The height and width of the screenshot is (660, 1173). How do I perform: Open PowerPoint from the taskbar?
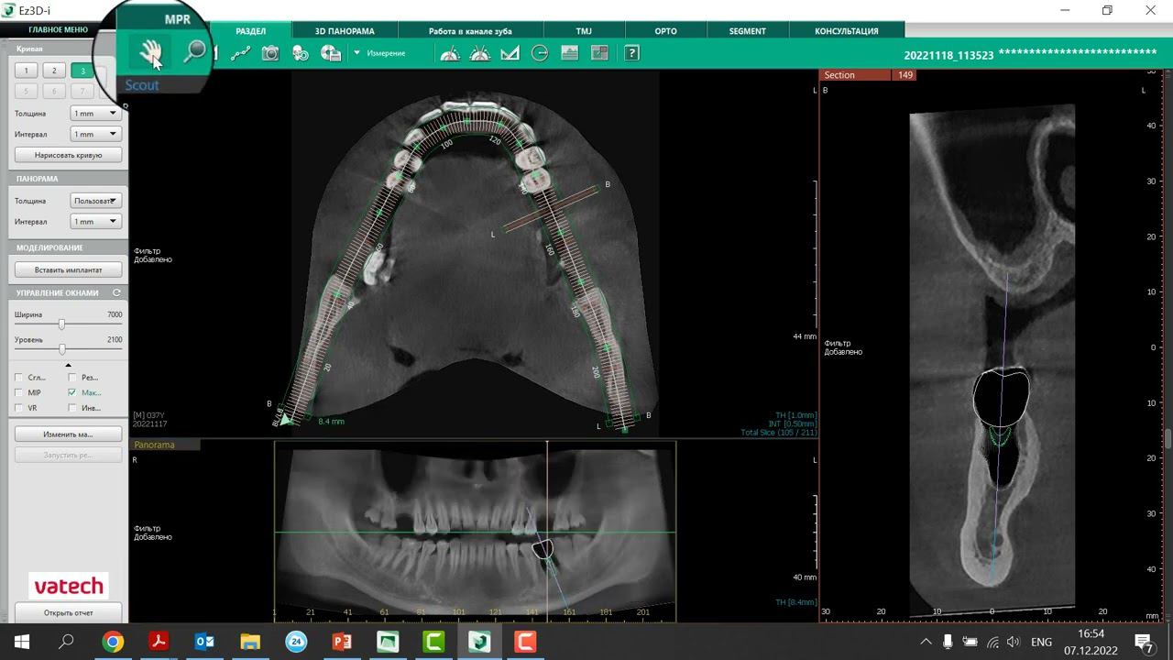[342, 642]
